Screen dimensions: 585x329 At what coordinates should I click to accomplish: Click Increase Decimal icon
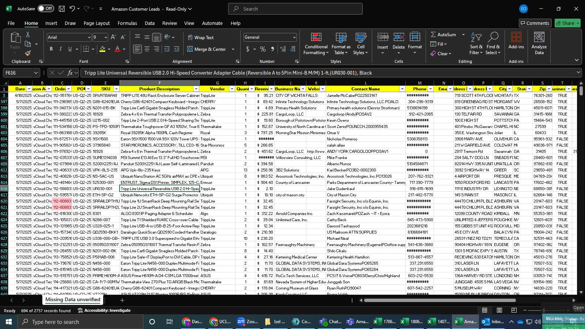[x=283, y=49]
